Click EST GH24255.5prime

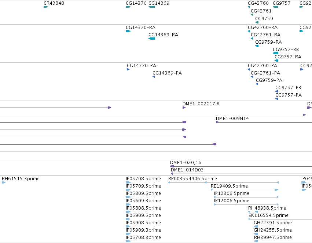click(x=273, y=231)
